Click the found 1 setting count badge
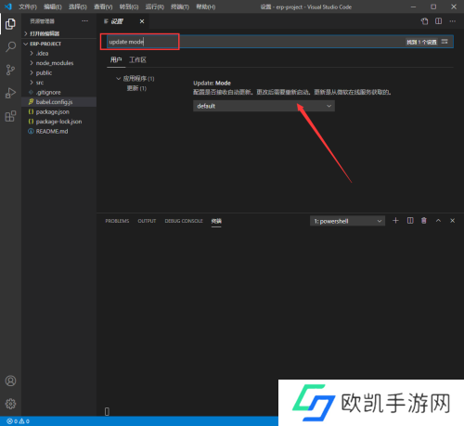This screenshot has width=464, height=426. coord(421,42)
